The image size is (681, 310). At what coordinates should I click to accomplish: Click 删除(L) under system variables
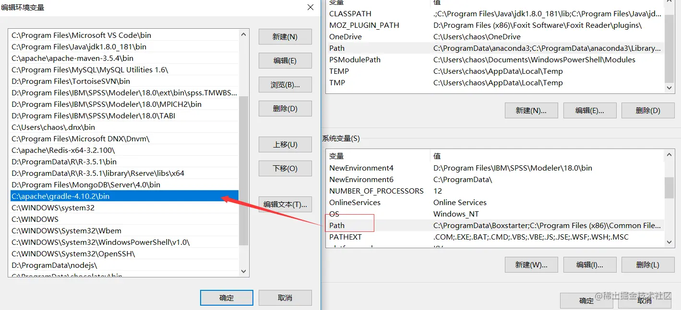click(x=648, y=264)
